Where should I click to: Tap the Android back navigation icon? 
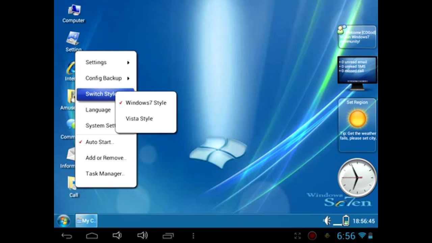coord(66,235)
